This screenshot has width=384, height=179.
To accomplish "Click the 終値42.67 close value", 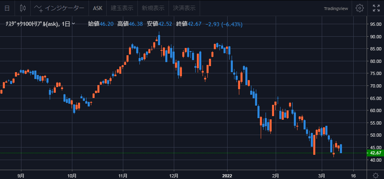I will click(x=189, y=24).
